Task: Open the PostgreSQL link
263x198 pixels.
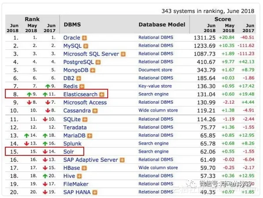Action: pyautogui.click(x=78, y=62)
